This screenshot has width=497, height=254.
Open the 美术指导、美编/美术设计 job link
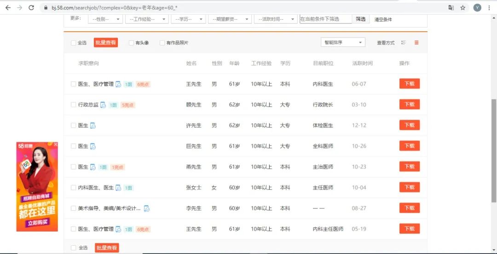coord(110,209)
